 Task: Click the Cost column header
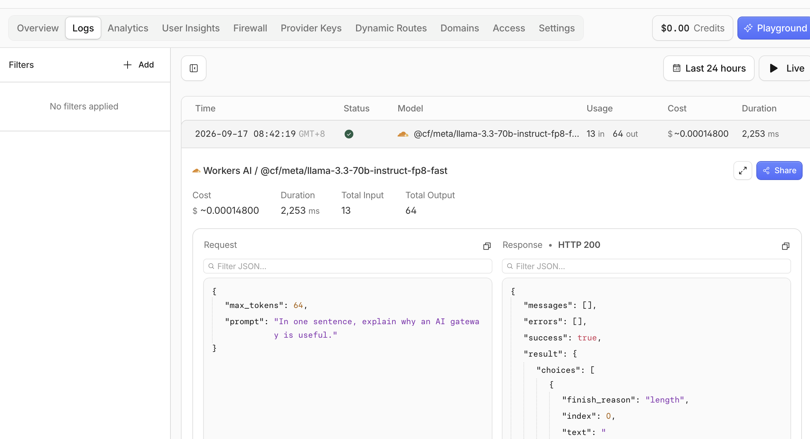pos(677,108)
